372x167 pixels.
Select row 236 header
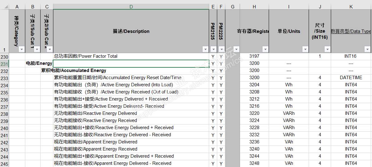4,100
